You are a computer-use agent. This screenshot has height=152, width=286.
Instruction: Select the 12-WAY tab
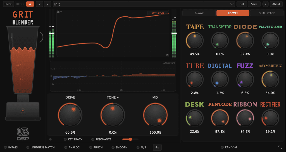pos(233,13)
